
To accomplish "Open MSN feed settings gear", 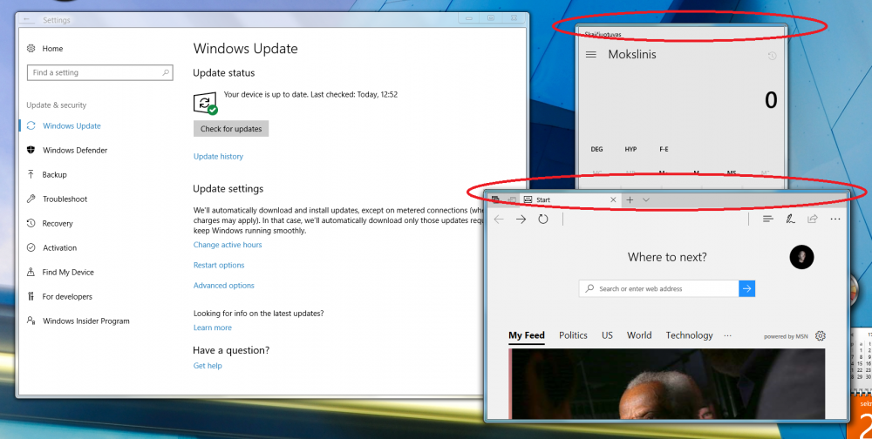I will (820, 336).
